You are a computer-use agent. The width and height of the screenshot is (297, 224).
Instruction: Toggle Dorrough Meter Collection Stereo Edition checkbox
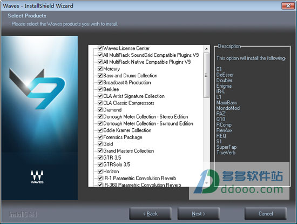coord(100,116)
